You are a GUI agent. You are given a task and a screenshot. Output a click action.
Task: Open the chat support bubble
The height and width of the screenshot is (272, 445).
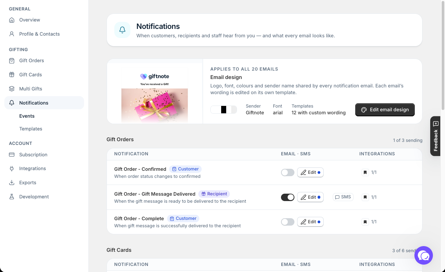(423, 256)
